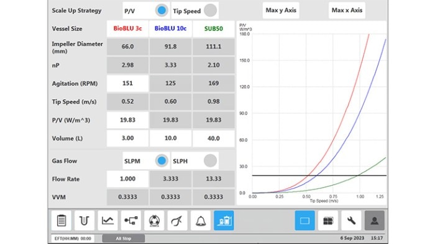
Task: Select Tip Speed scale up strategy
Action: 210,11
